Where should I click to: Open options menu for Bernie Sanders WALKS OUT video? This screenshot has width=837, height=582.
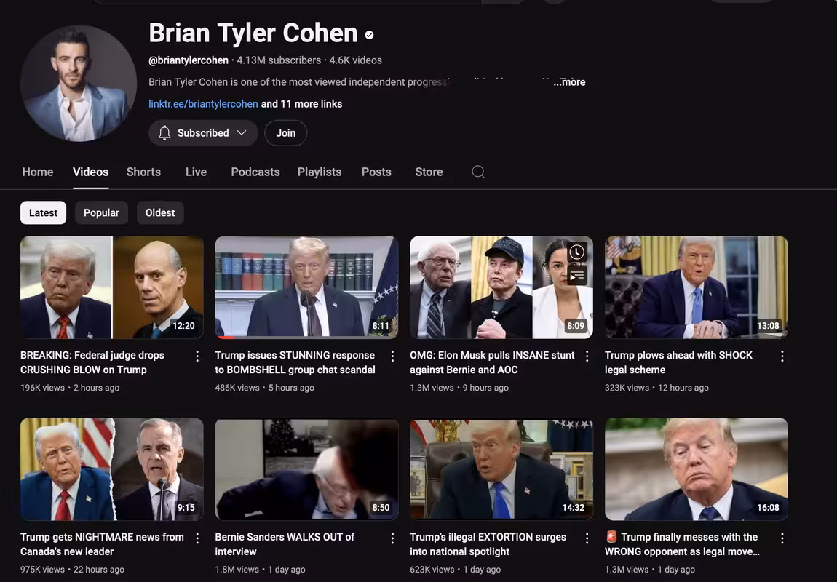[392, 538]
